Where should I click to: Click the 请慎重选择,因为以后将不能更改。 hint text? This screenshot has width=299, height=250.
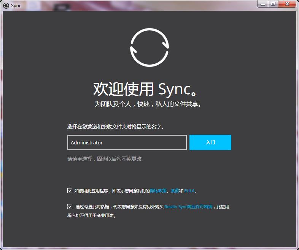coord(106,159)
